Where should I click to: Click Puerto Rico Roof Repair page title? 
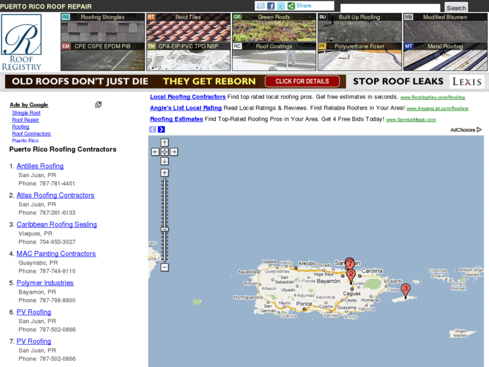pos(46,6)
